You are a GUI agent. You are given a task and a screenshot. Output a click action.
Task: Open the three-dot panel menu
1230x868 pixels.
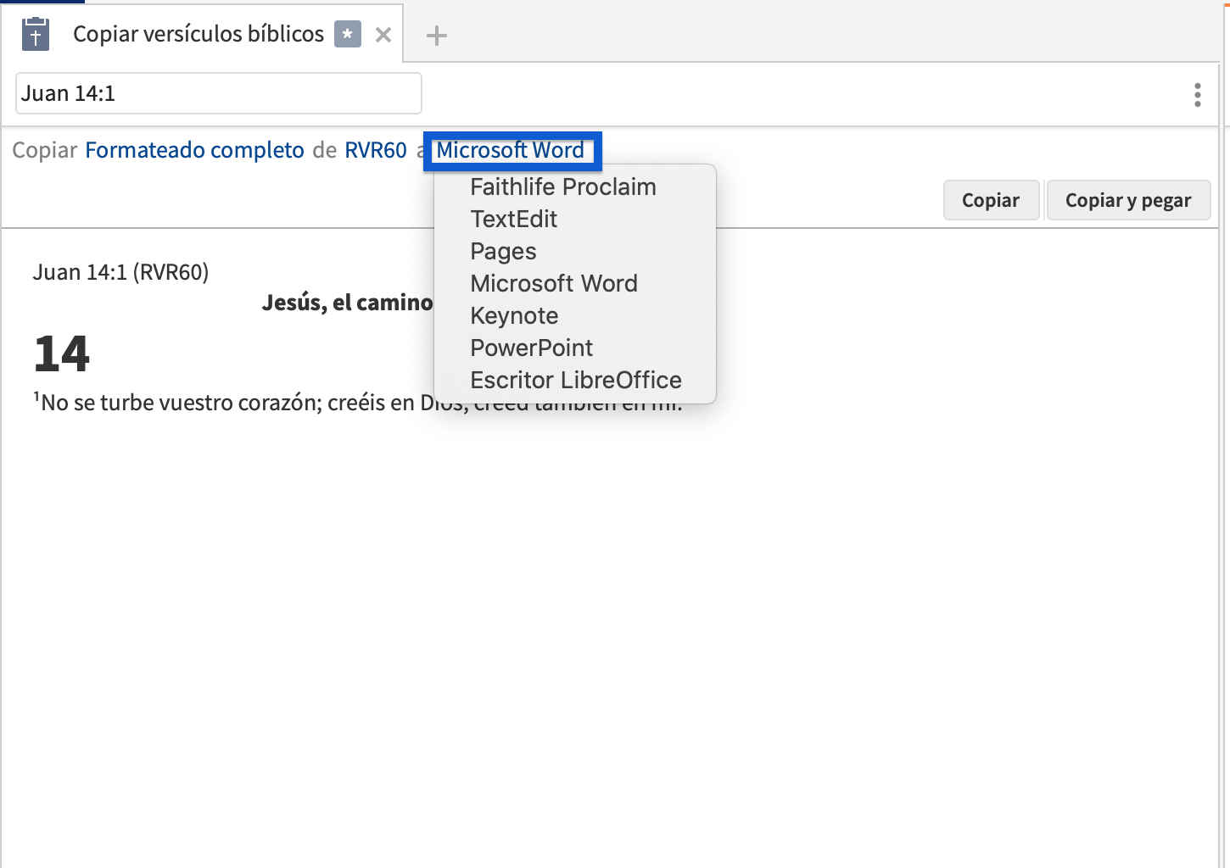pos(1198,95)
